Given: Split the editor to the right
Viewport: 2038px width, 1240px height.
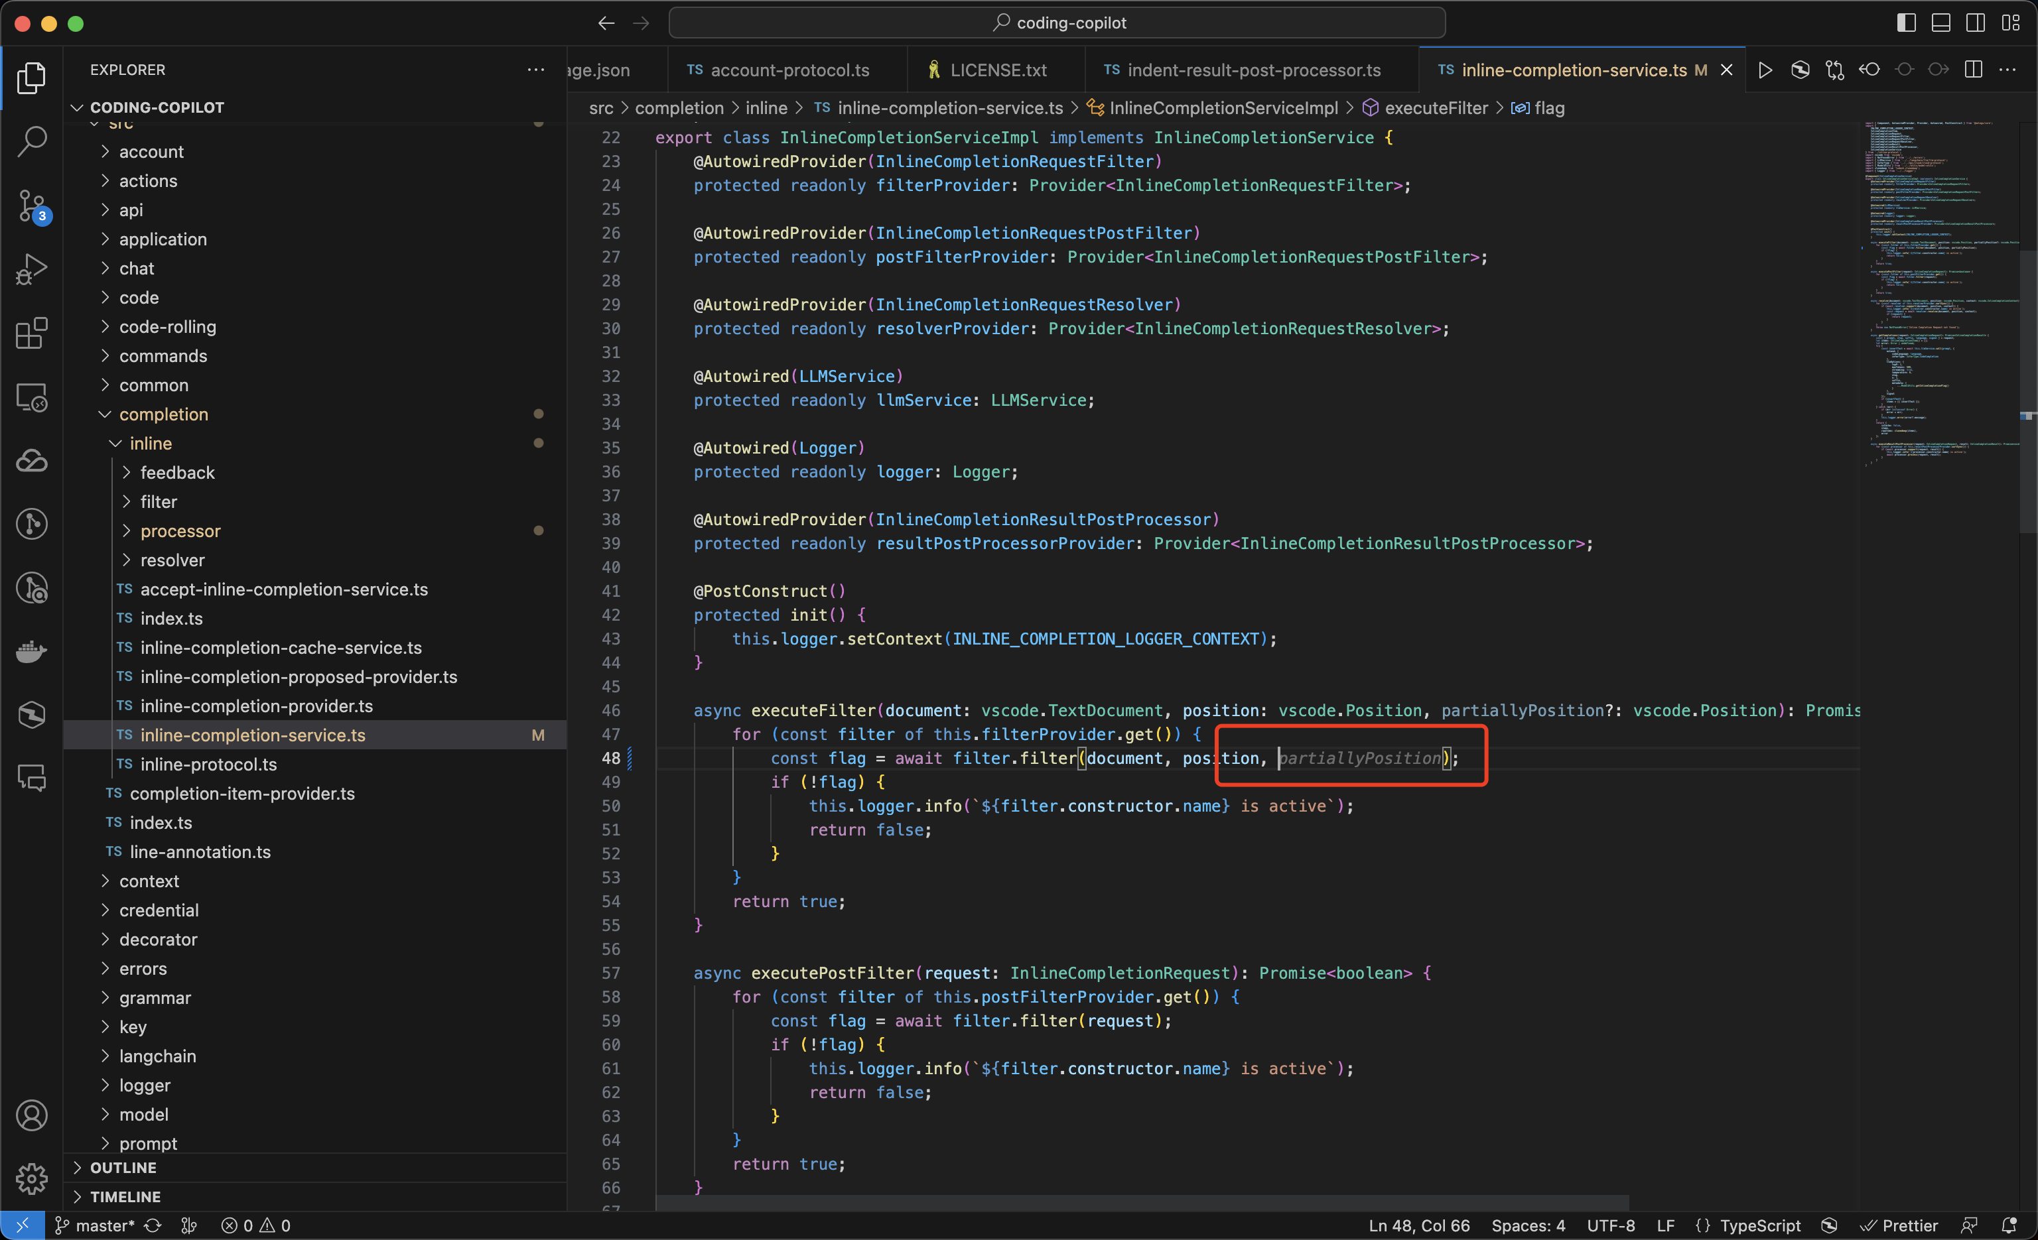Looking at the screenshot, I should click(1974, 70).
